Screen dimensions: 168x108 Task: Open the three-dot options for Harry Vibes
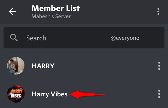[x=159, y=94]
